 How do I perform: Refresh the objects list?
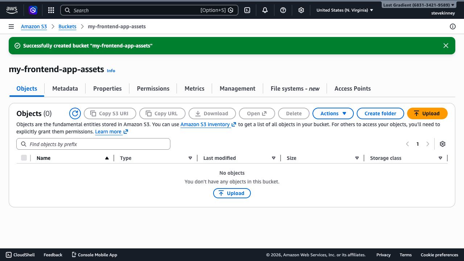click(x=75, y=113)
